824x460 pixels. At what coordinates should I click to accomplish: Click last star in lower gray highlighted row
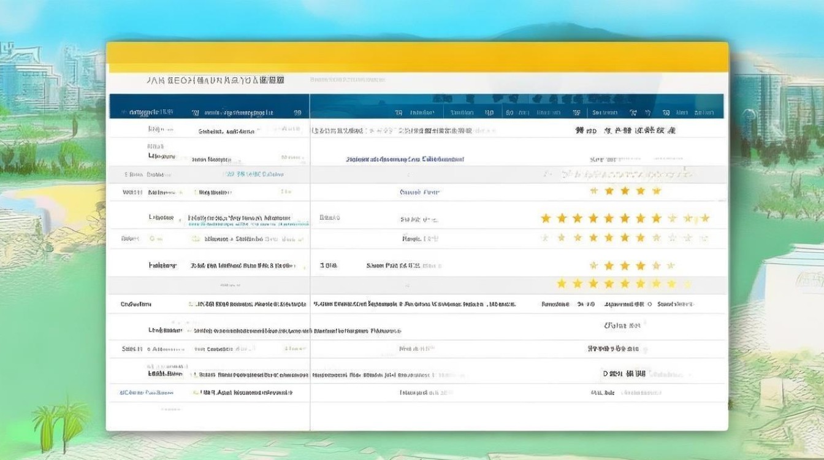687,283
